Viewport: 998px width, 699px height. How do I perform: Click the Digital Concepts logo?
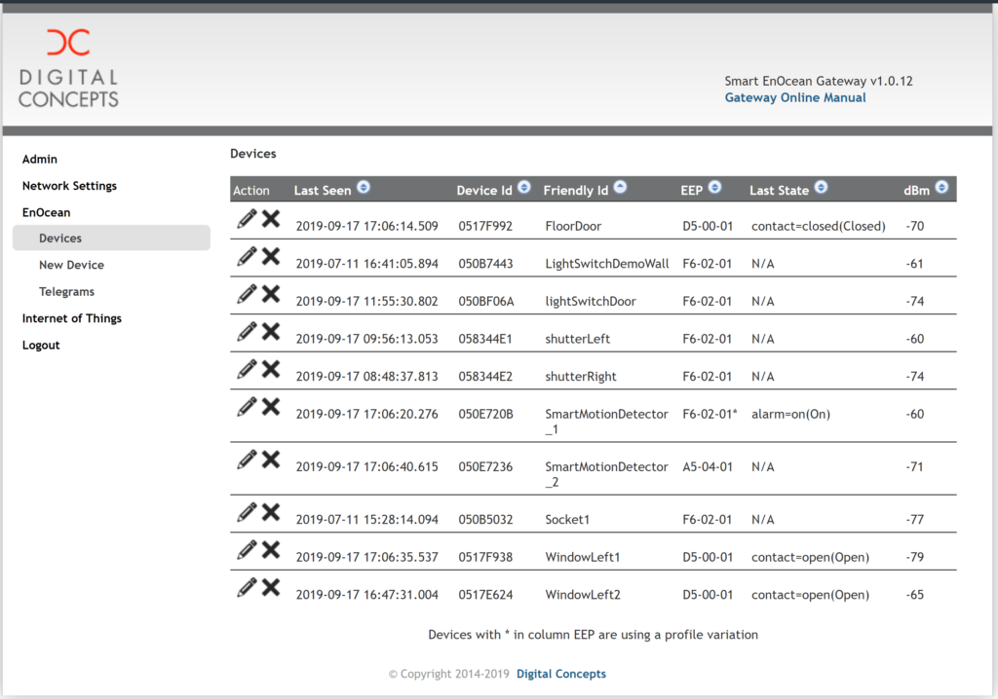tap(68, 68)
